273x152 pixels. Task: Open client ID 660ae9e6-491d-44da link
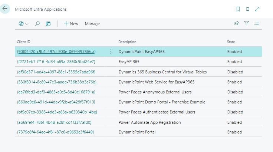[x=56, y=102]
